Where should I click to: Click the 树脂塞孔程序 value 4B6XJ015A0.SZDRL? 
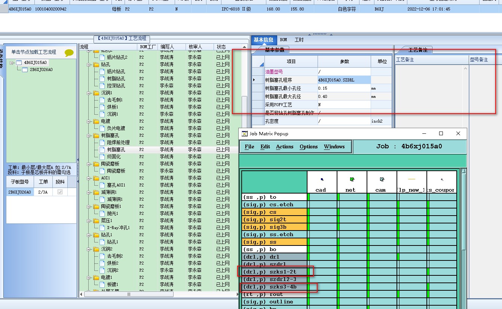tap(344, 80)
